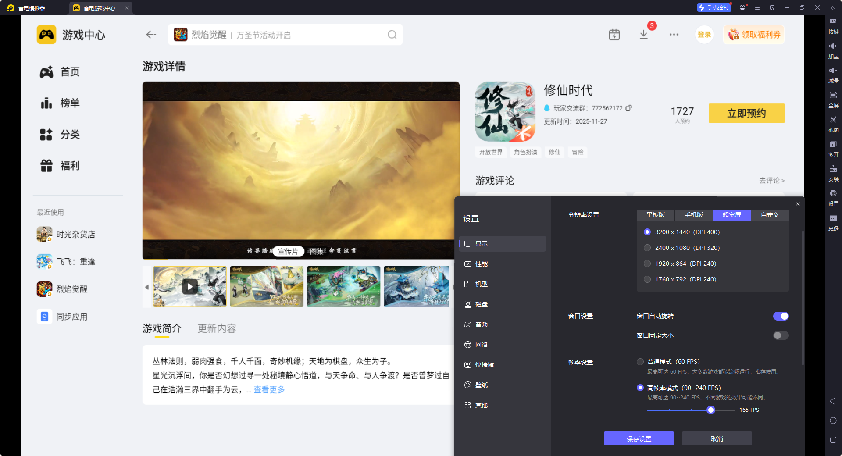
Task: Switch emulator to 全屏 fullscreen mode
Action: [833, 99]
